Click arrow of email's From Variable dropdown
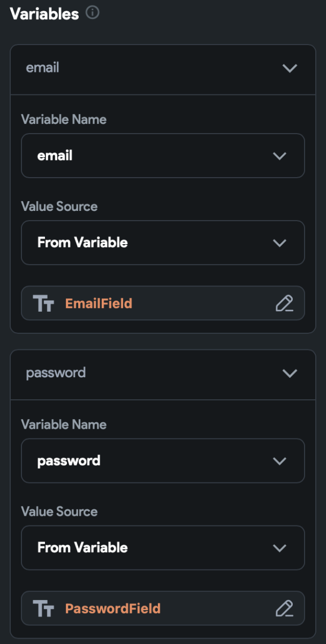326x644 pixels. coord(279,243)
